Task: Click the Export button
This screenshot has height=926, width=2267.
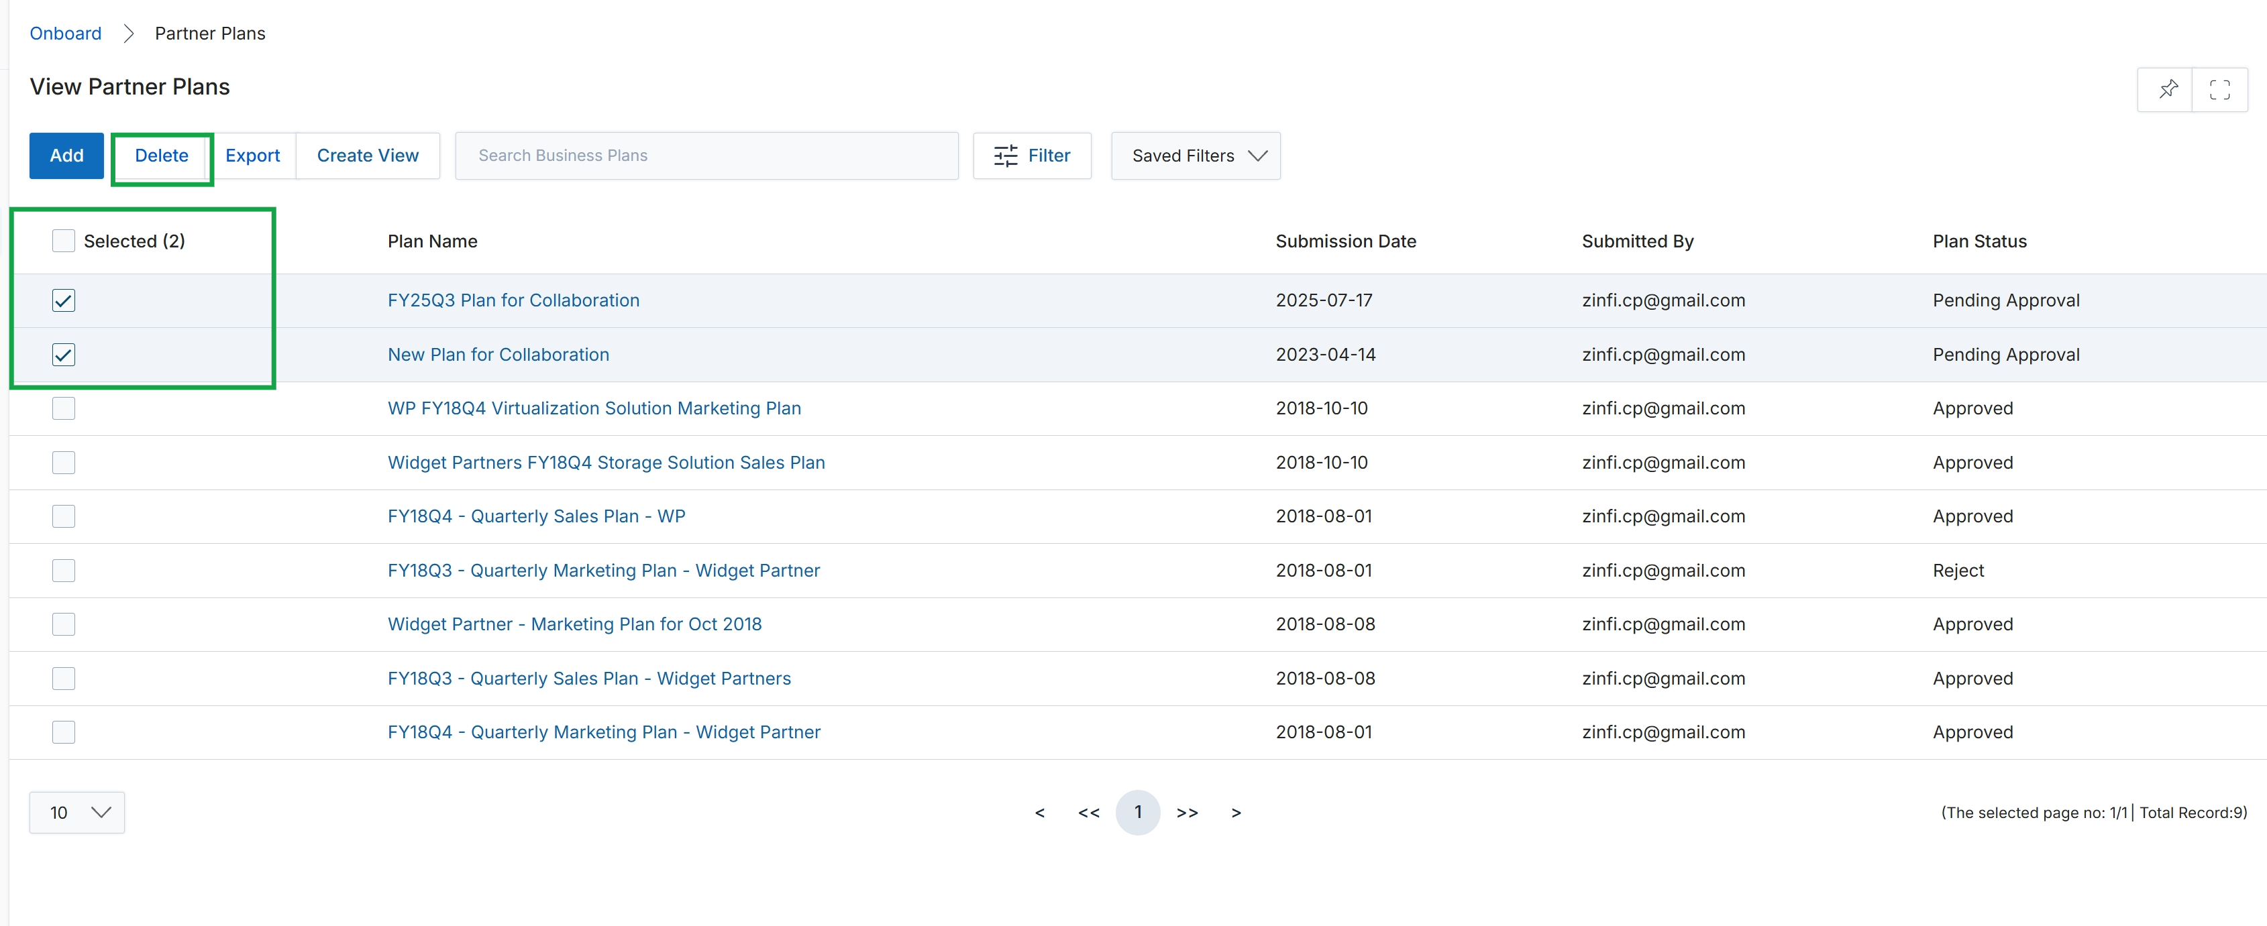Action: click(252, 156)
